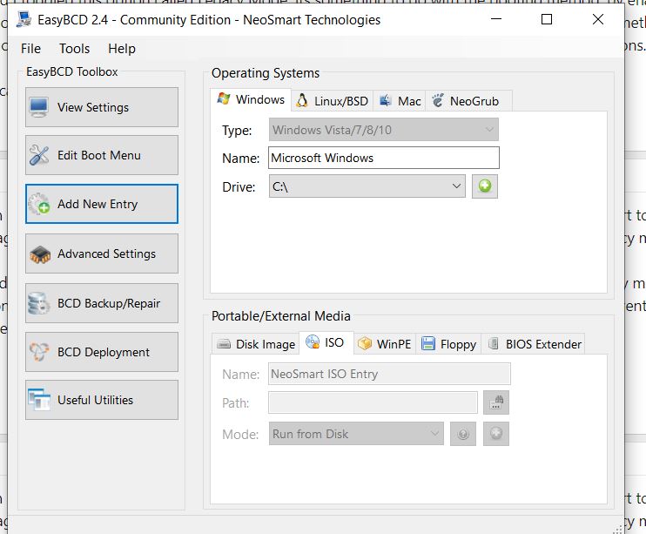The image size is (646, 534).
Task: Open View Settings in the toolbox
Action: click(101, 107)
